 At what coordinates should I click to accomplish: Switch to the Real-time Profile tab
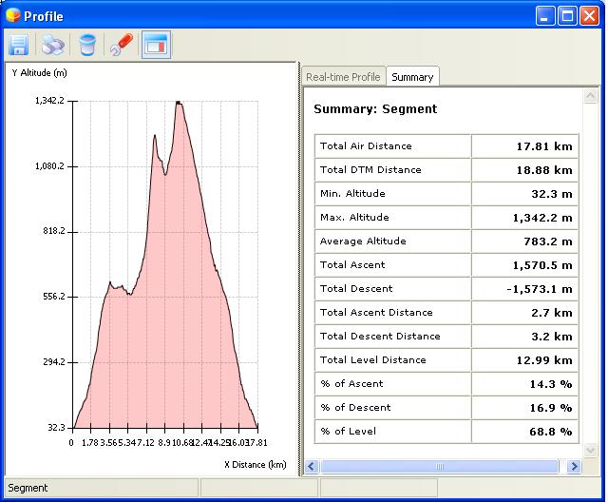tap(343, 77)
